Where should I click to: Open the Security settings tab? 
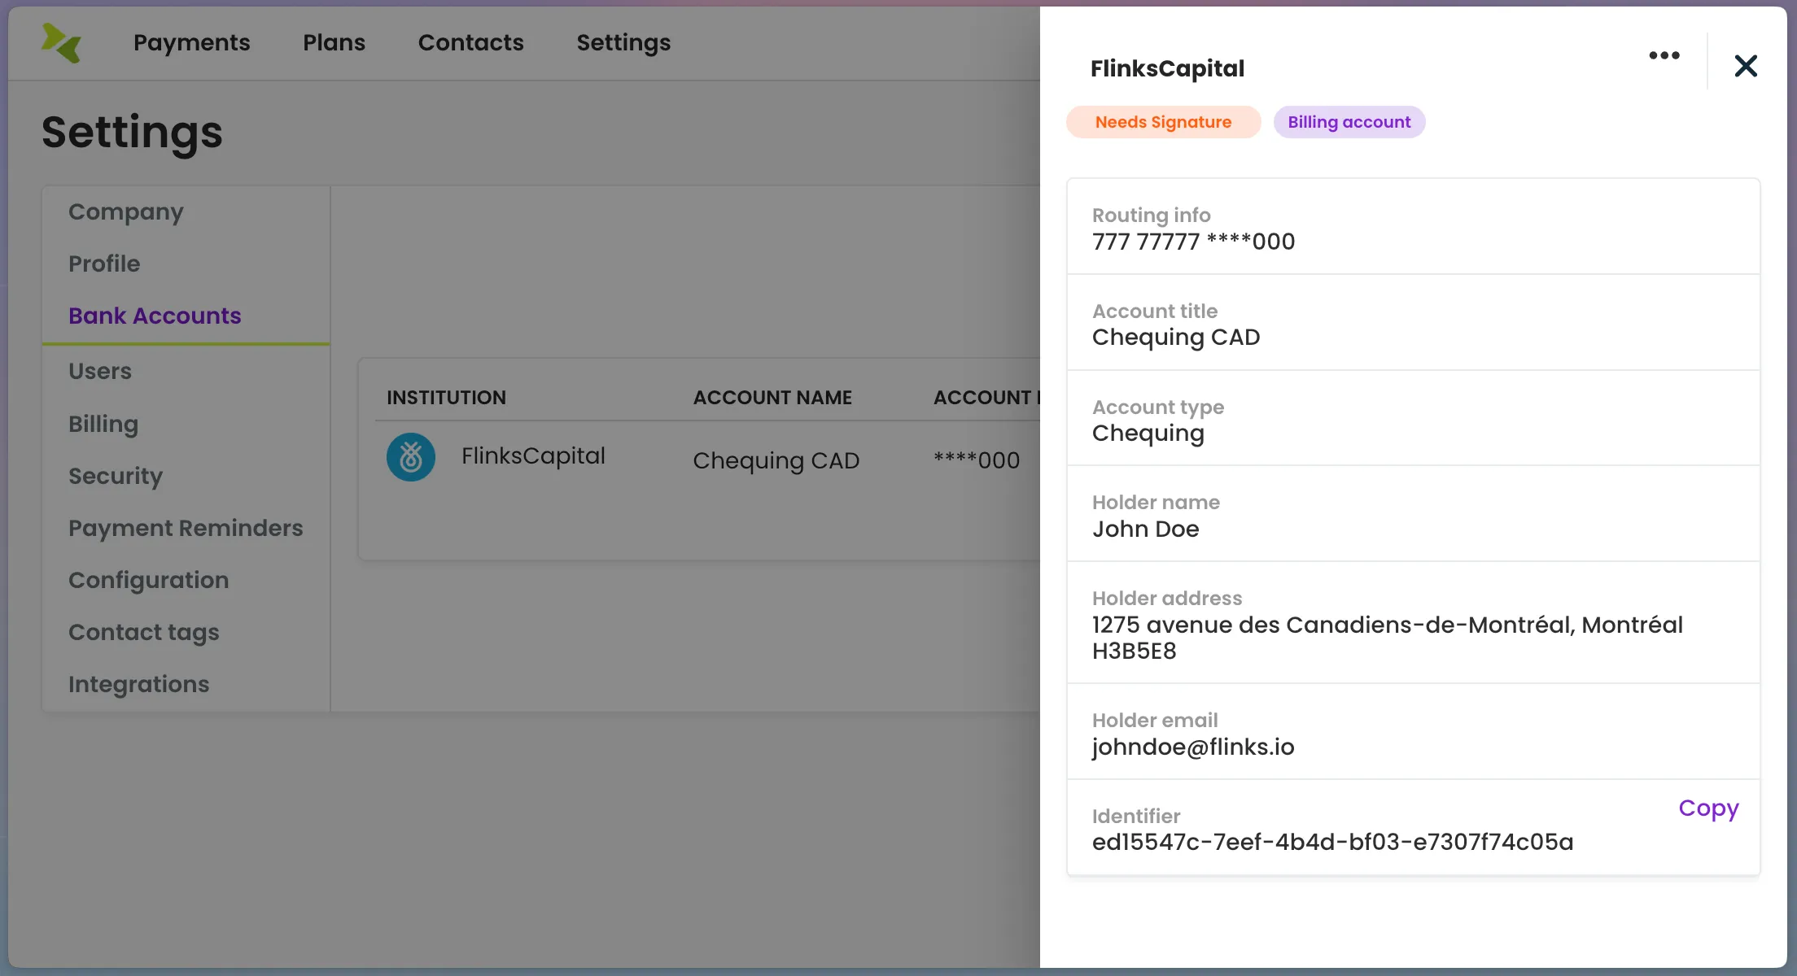coord(116,476)
